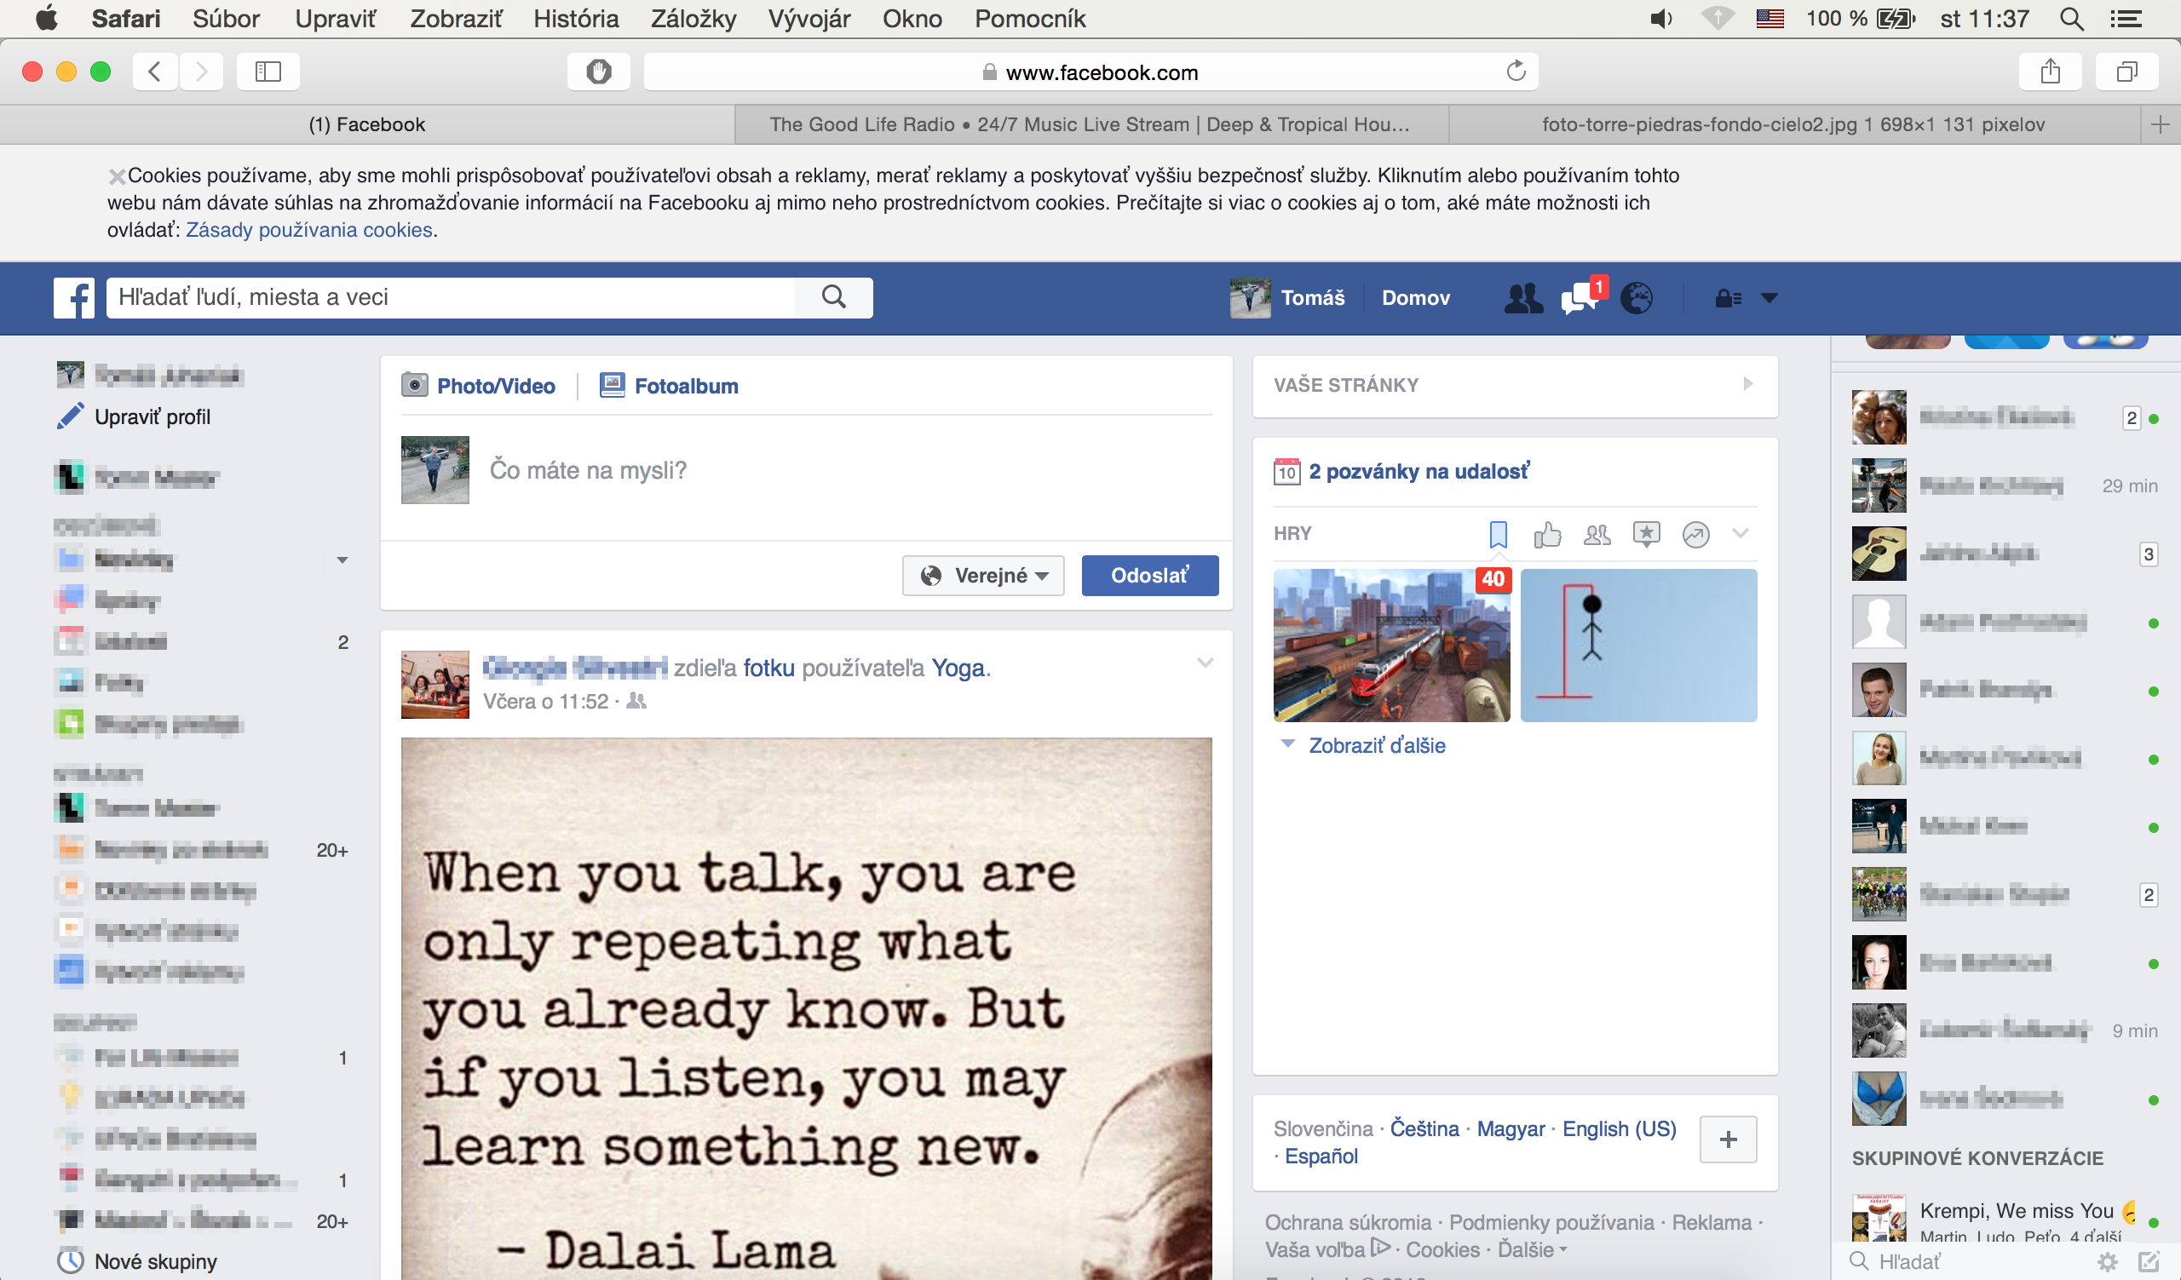Expand Zobraziť ďalšie games list

1376,745
